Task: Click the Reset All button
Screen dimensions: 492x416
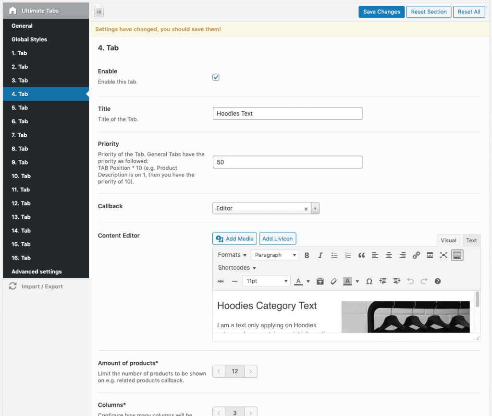Action: (469, 12)
